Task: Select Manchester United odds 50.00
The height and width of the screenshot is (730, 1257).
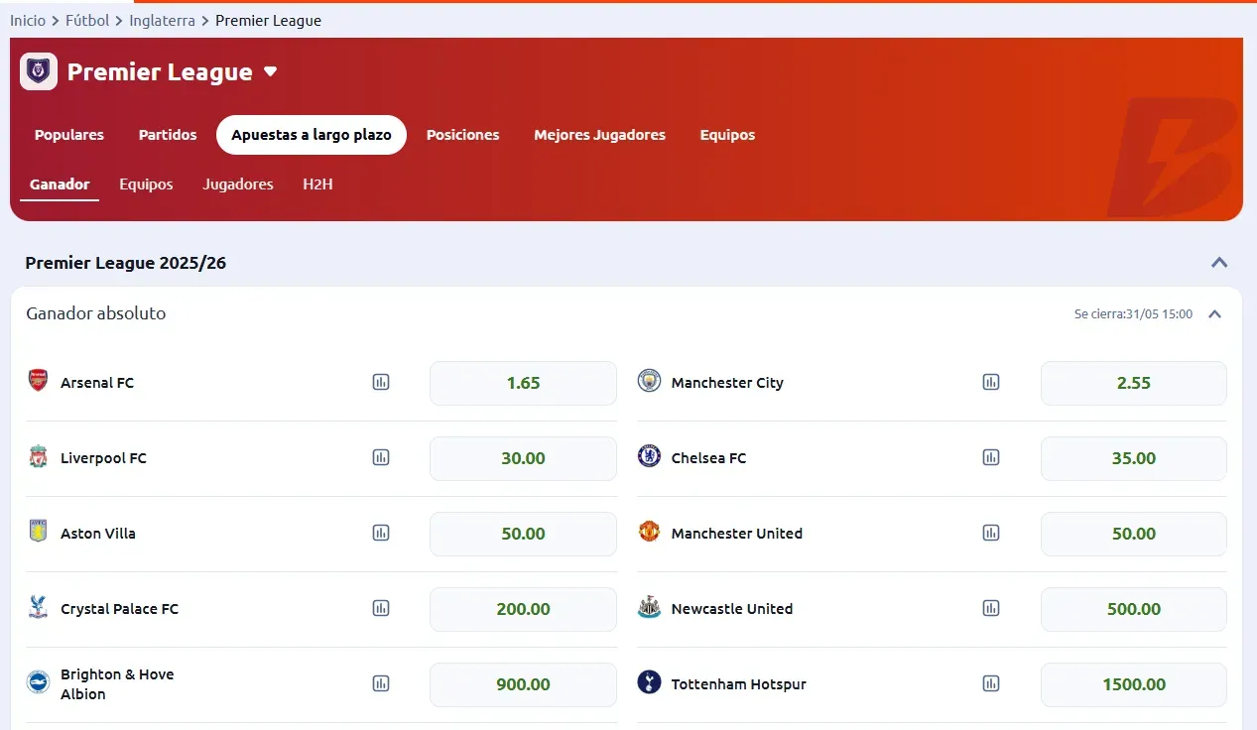Action: click(x=1133, y=534)
